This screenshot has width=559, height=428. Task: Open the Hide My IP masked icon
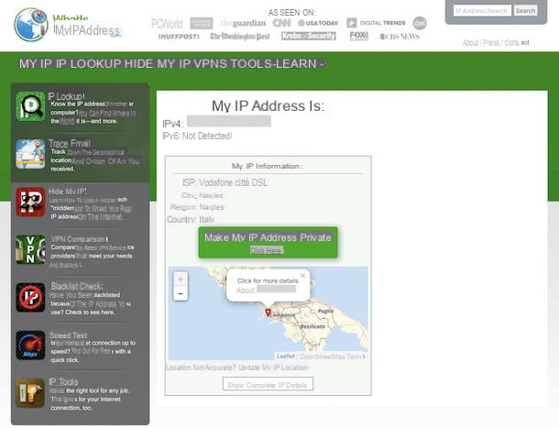(30, 202)
